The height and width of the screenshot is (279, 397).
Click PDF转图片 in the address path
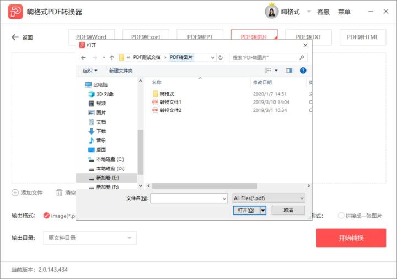(181, 57)
